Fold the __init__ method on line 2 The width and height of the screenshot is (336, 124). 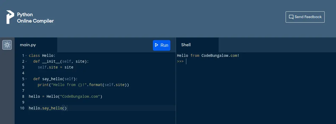pyautogui.click(x=26, y=62)
